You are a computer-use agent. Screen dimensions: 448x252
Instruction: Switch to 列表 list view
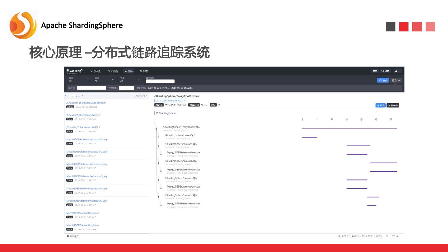(x=380, y=105)
